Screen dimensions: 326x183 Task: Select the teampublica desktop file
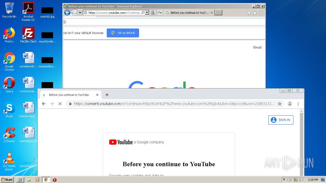[47, 62]
